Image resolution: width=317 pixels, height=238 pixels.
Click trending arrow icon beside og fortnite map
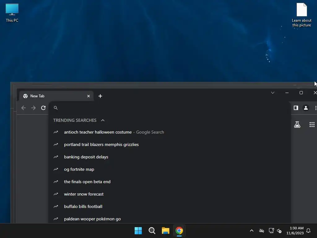click(x=56, y=169)
